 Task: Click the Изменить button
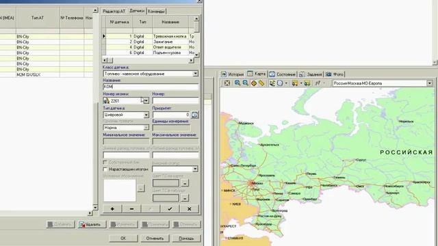point(124,224)
